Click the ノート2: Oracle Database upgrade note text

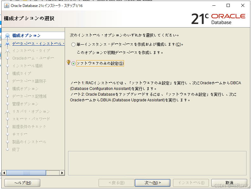pyautogui.click(x=153, y=97)
